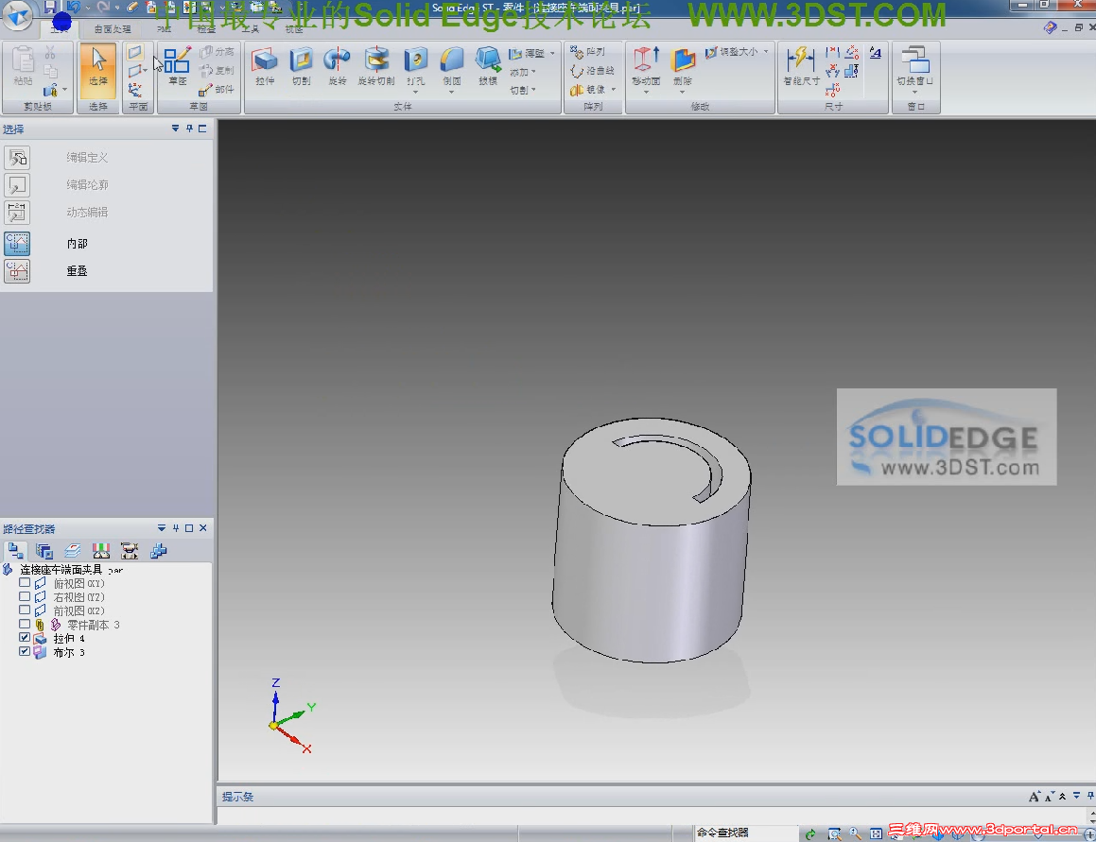
Task: Choose the 移动面 (Move faces) command
Action: coord(646,66)
